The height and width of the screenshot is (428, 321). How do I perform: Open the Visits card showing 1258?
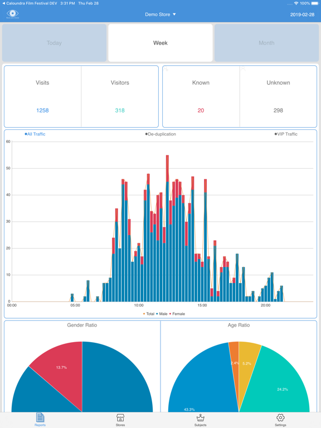pos(42,96)
